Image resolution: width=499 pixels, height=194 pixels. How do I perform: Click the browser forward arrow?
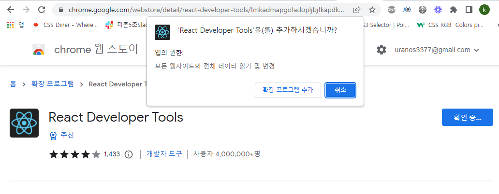pyautogui.click(x=26, y=10)
